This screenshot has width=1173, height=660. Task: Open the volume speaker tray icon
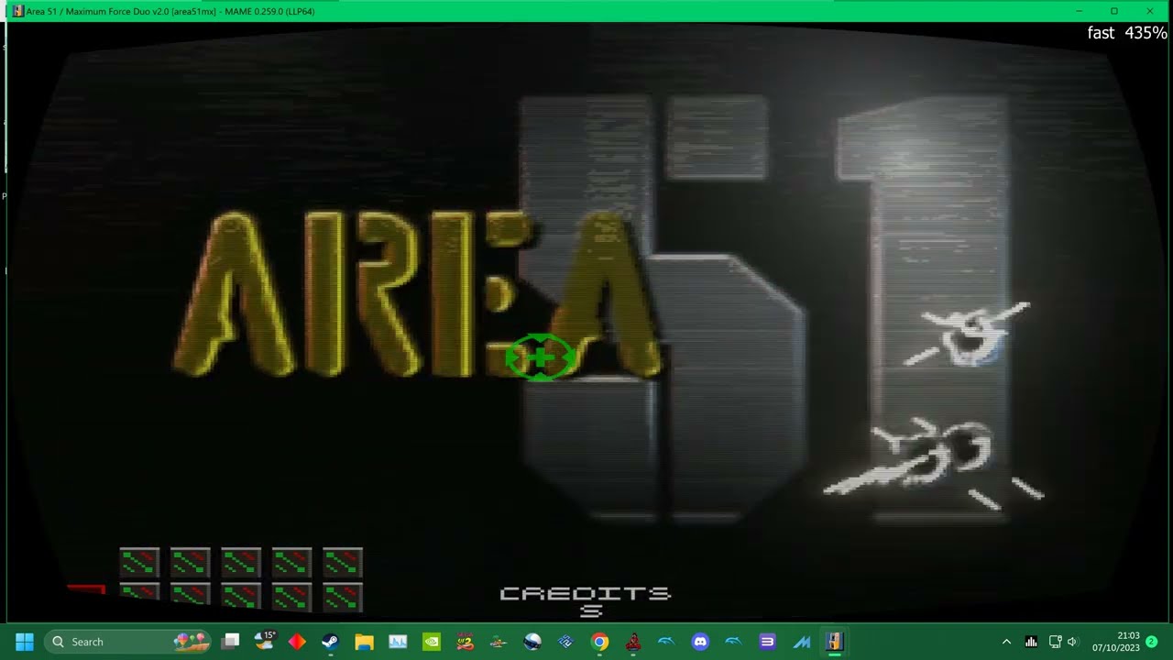(x=1073, y=642)
